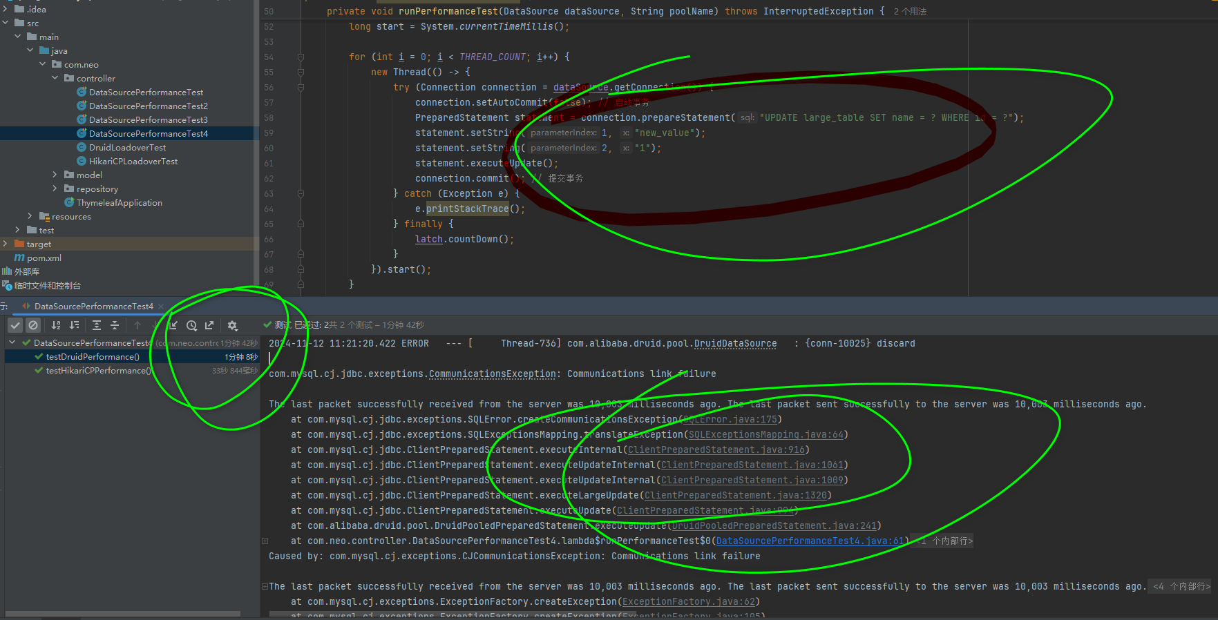Click the pom.xml Maven icon
The width and height of the screenshot is (1218, 620).
tap(19, 258)
